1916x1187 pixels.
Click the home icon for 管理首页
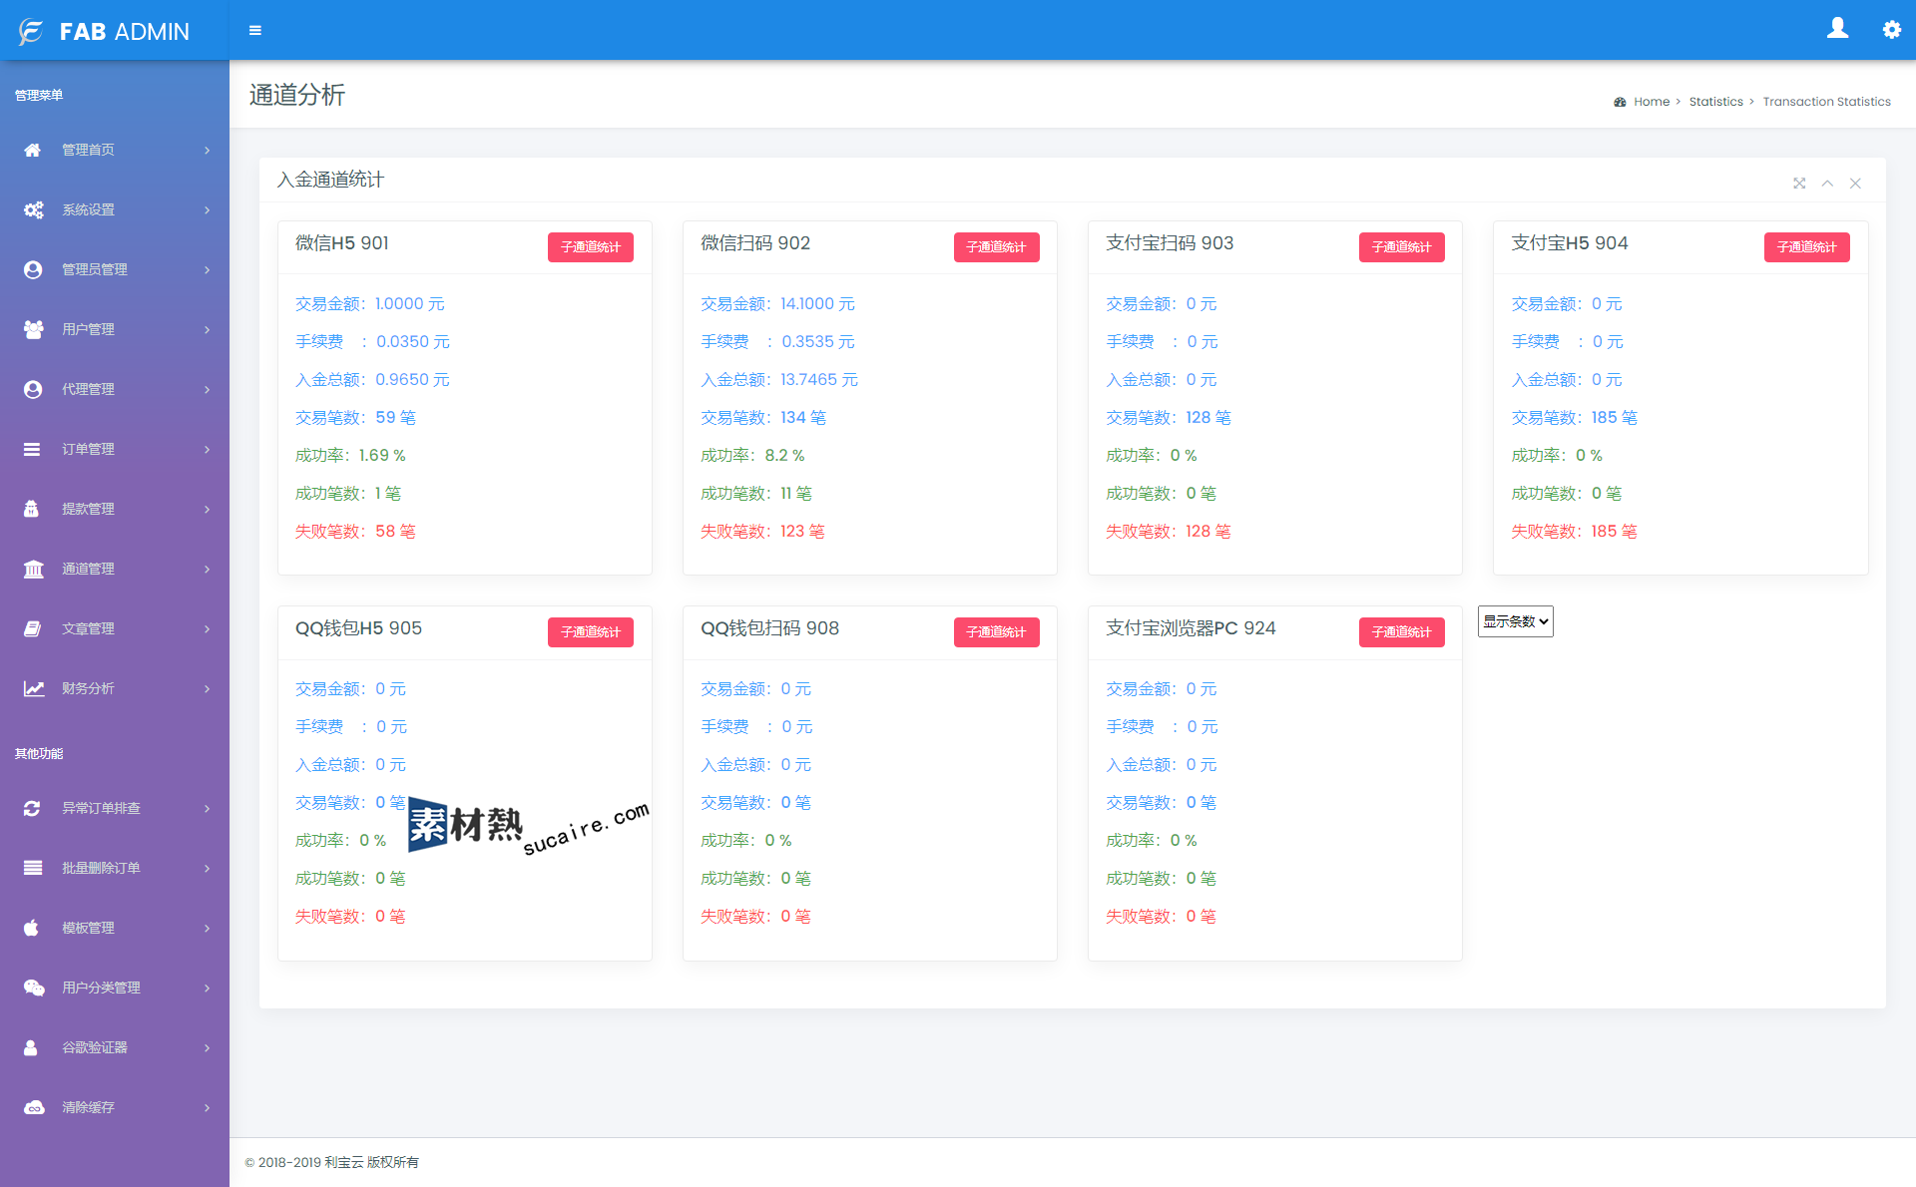tap(33, 150)
